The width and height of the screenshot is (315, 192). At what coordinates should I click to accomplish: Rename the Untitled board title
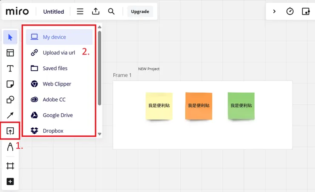54,11
